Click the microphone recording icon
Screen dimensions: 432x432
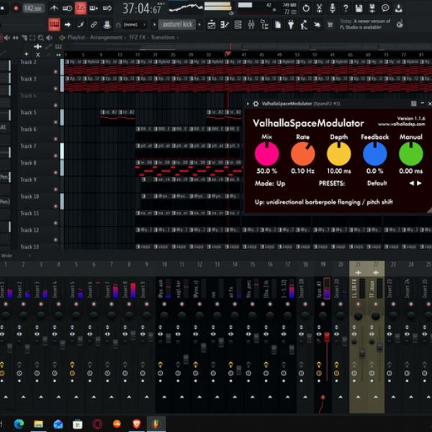coord(332,9)
